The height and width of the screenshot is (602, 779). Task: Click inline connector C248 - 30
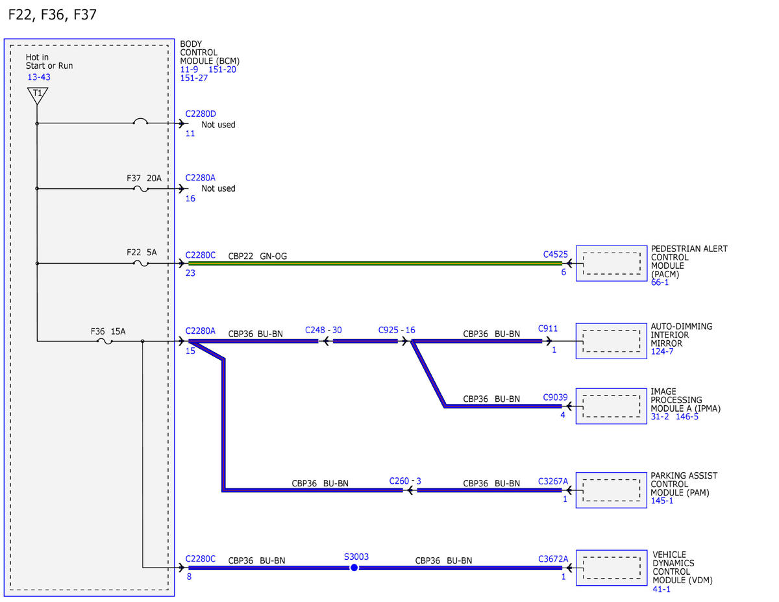[x=323, y=330]
